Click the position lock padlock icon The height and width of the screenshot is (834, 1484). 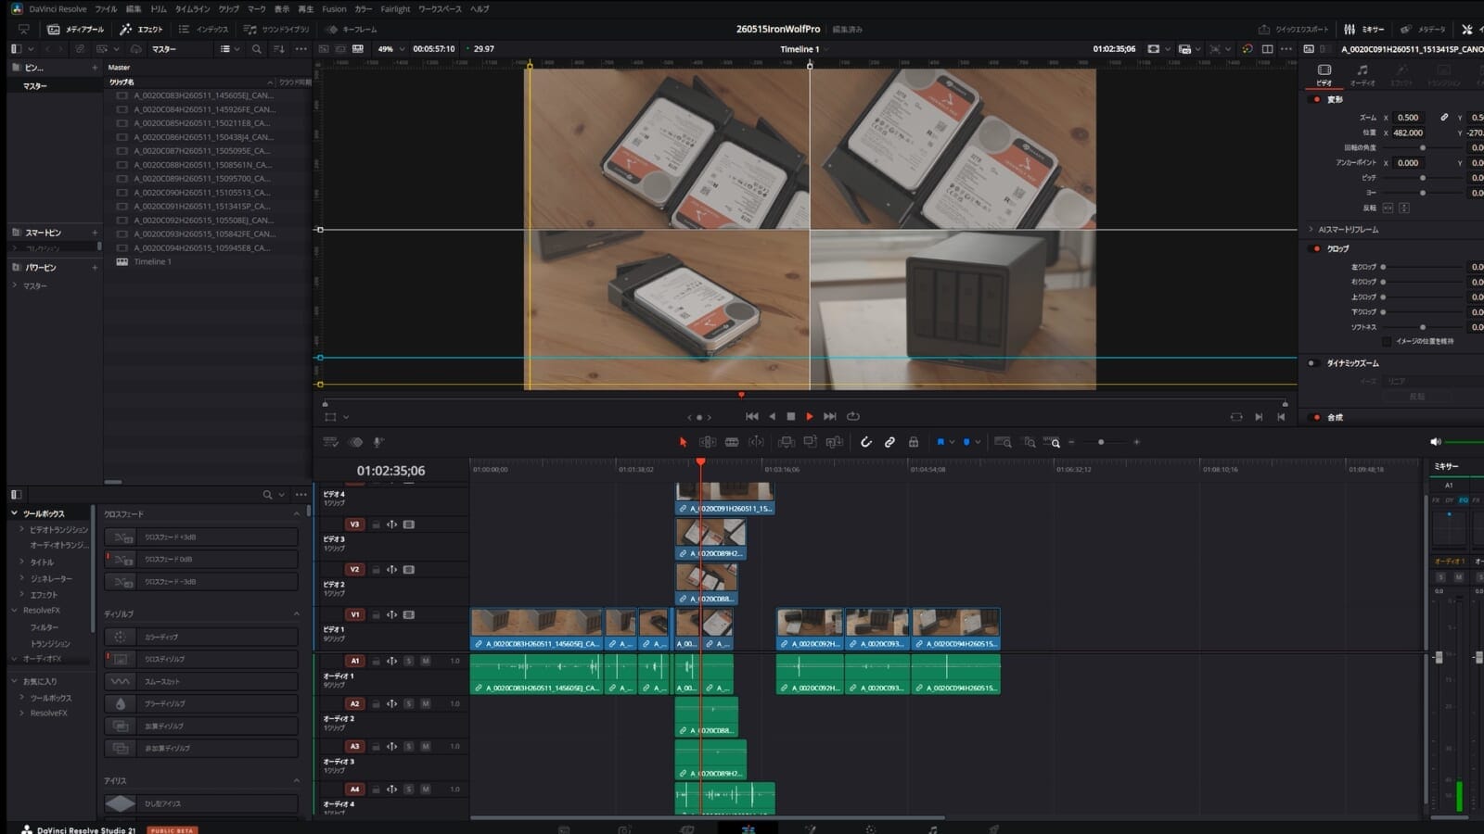pos(914,442)
